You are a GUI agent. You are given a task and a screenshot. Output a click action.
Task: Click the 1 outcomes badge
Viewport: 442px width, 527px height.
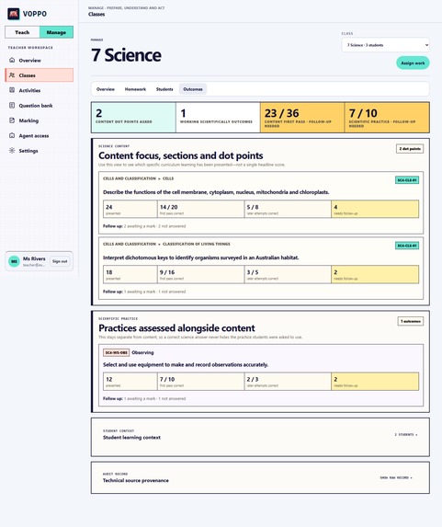click(411, 321)
